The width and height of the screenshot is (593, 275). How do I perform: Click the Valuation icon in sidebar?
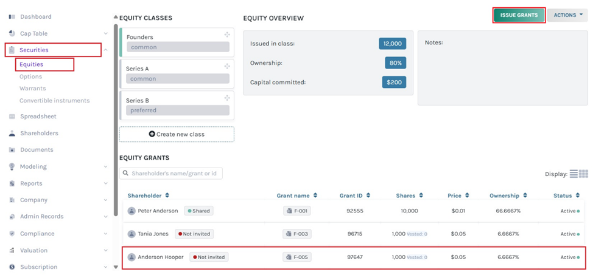tap(12, 250)
